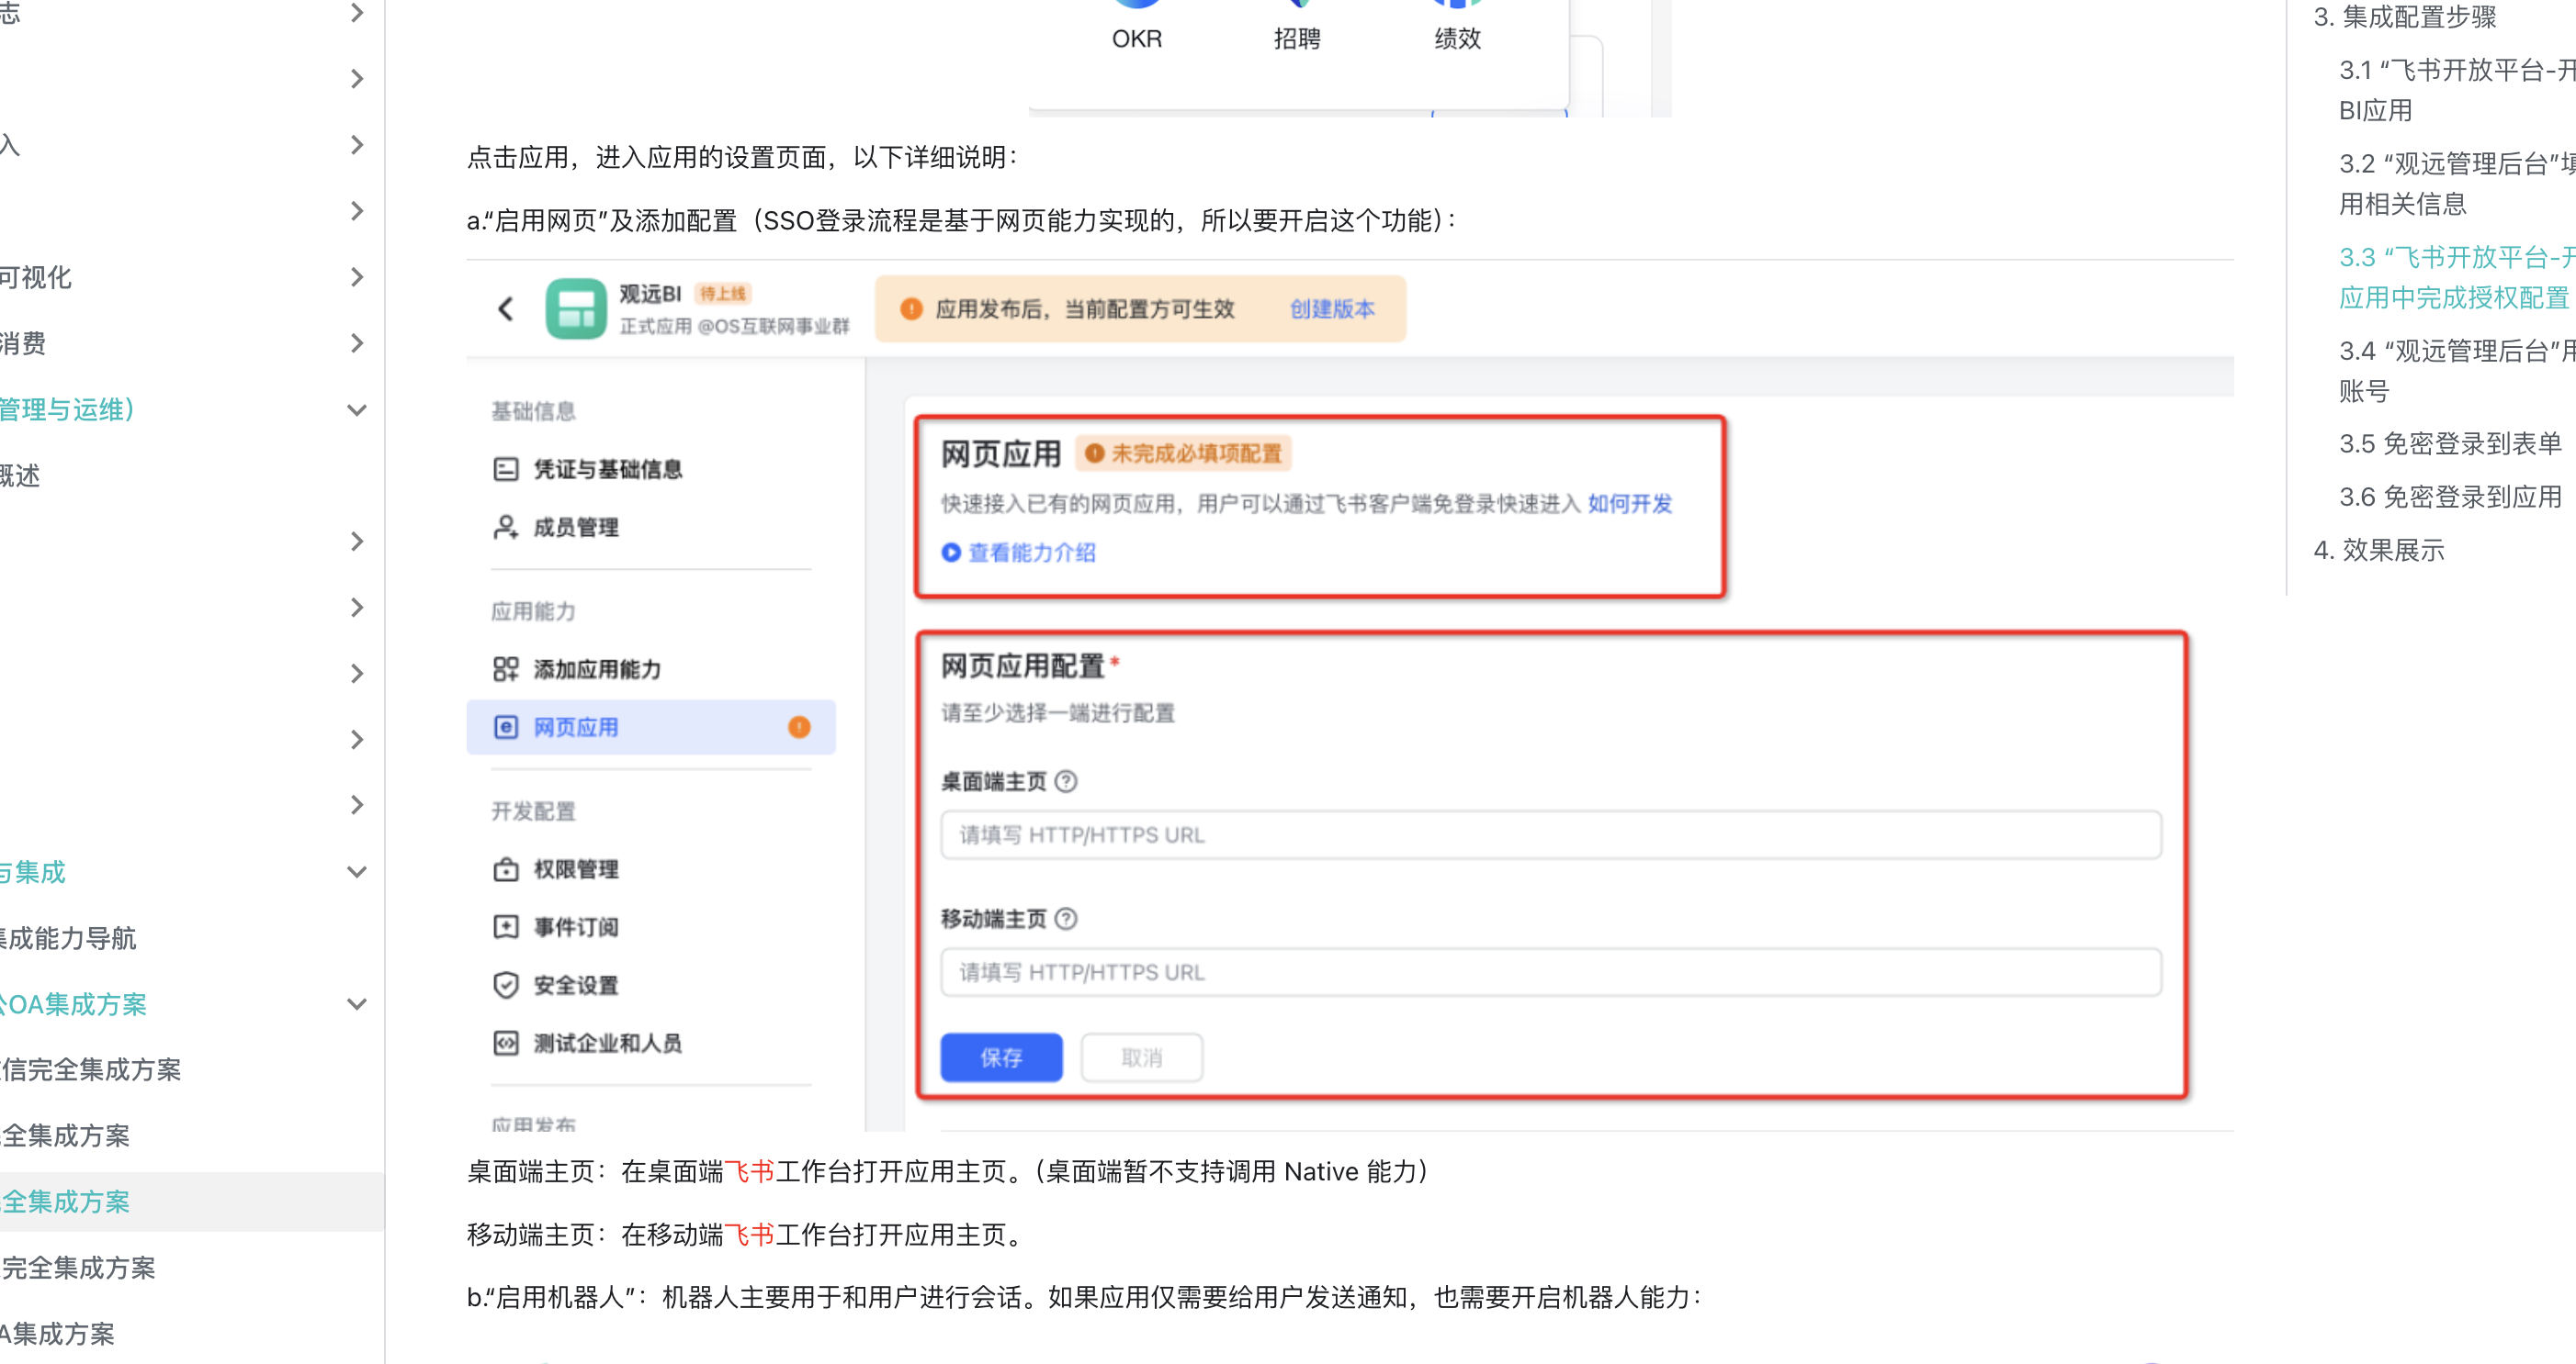Go to highlighted section 3.3 in contents
2576x1364 pixels.
pos(2456,277)
